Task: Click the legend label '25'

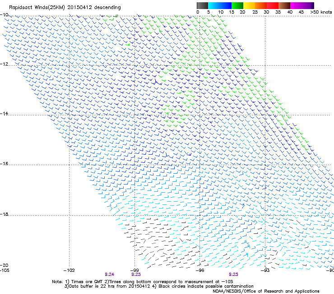Action: click(x=255, y=12)
